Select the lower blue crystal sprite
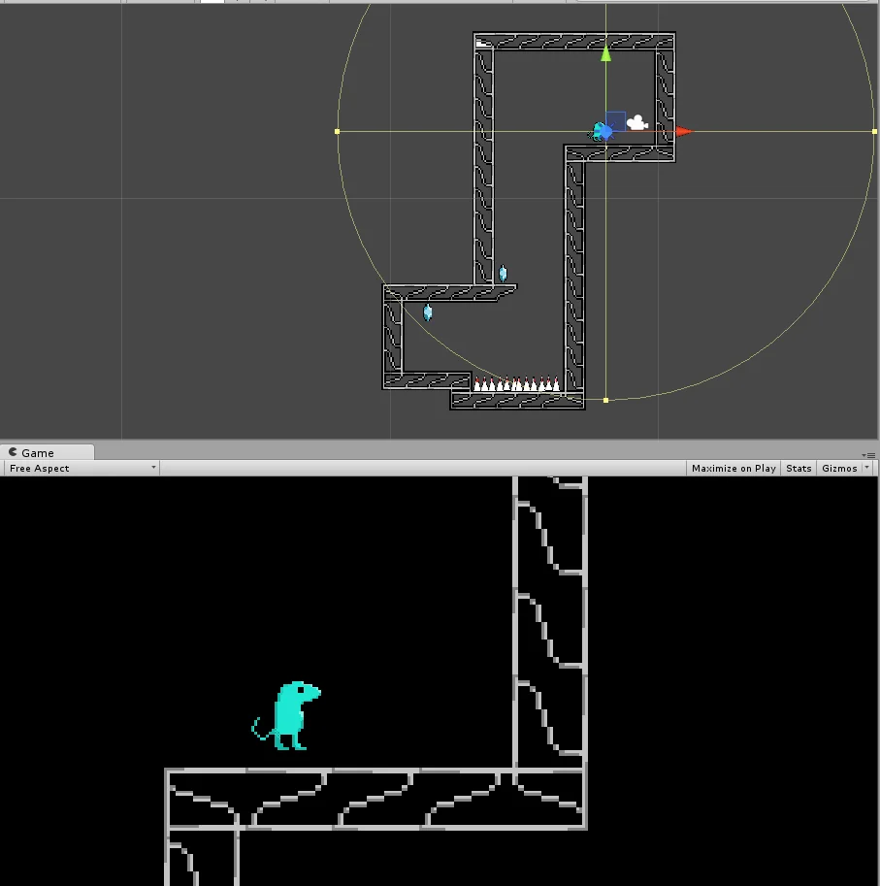 tap(428, 312)
